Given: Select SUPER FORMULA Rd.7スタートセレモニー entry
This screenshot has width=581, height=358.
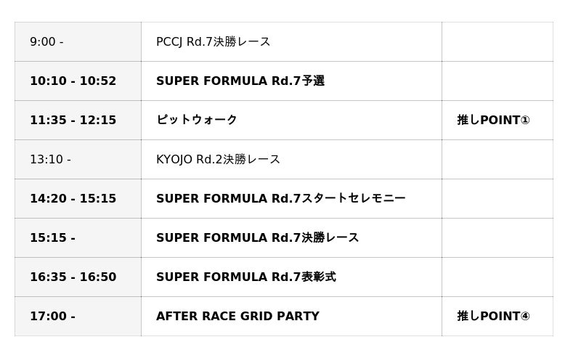Looking at the screenshot, I should point(280,199).
